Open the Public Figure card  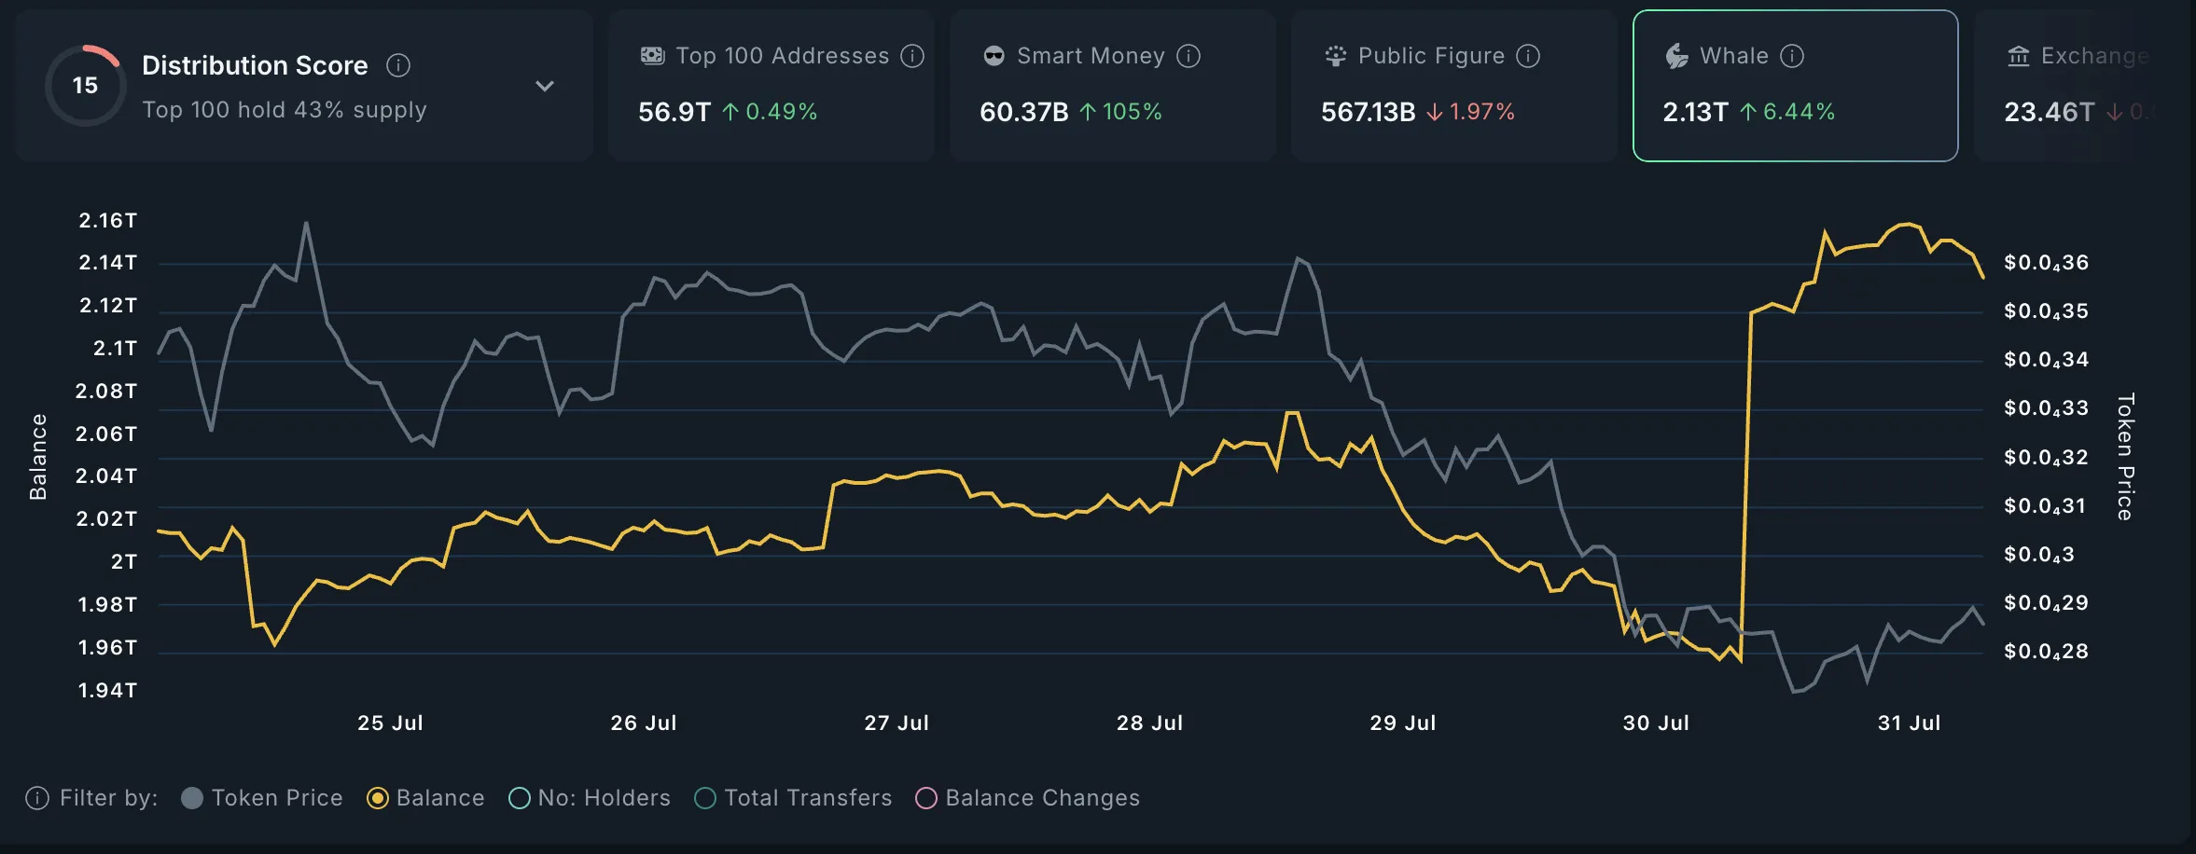1453,86
